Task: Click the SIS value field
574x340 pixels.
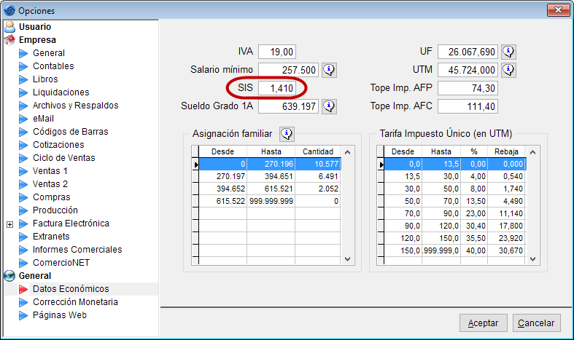Action: coord(277,88)
